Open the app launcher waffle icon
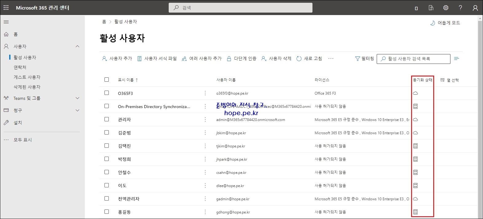This screenshot has height=219, width=483. (x=6, y=8)
